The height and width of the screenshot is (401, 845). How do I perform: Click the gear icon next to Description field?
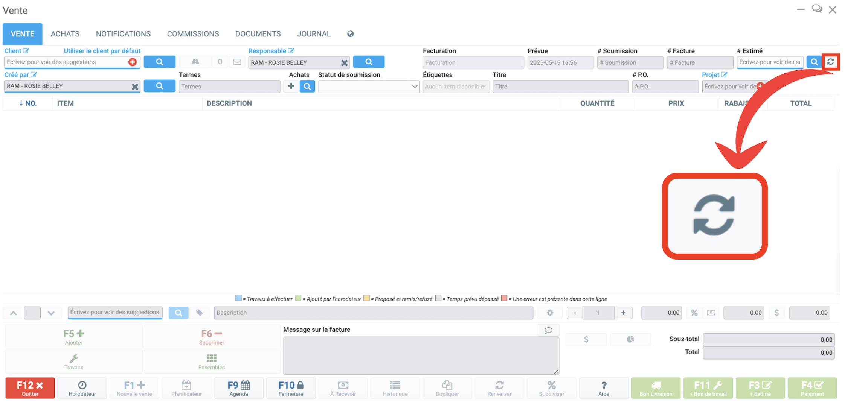(550, 313)
